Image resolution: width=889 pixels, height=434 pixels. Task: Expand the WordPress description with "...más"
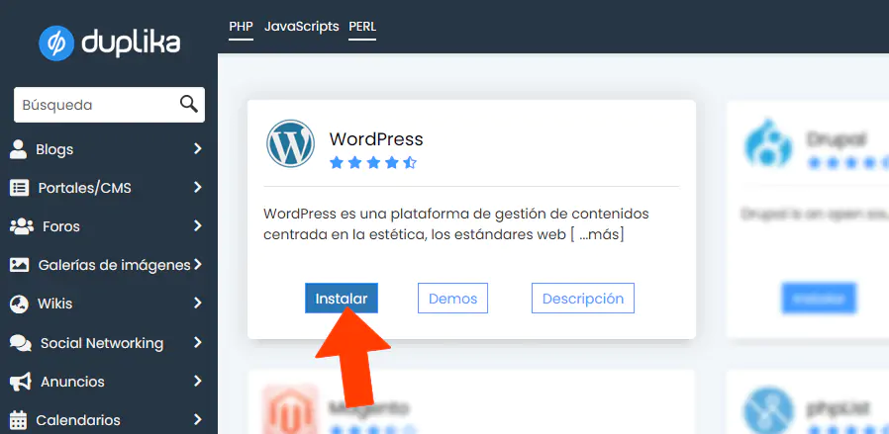pyautogui.click(x=601, y=234)
